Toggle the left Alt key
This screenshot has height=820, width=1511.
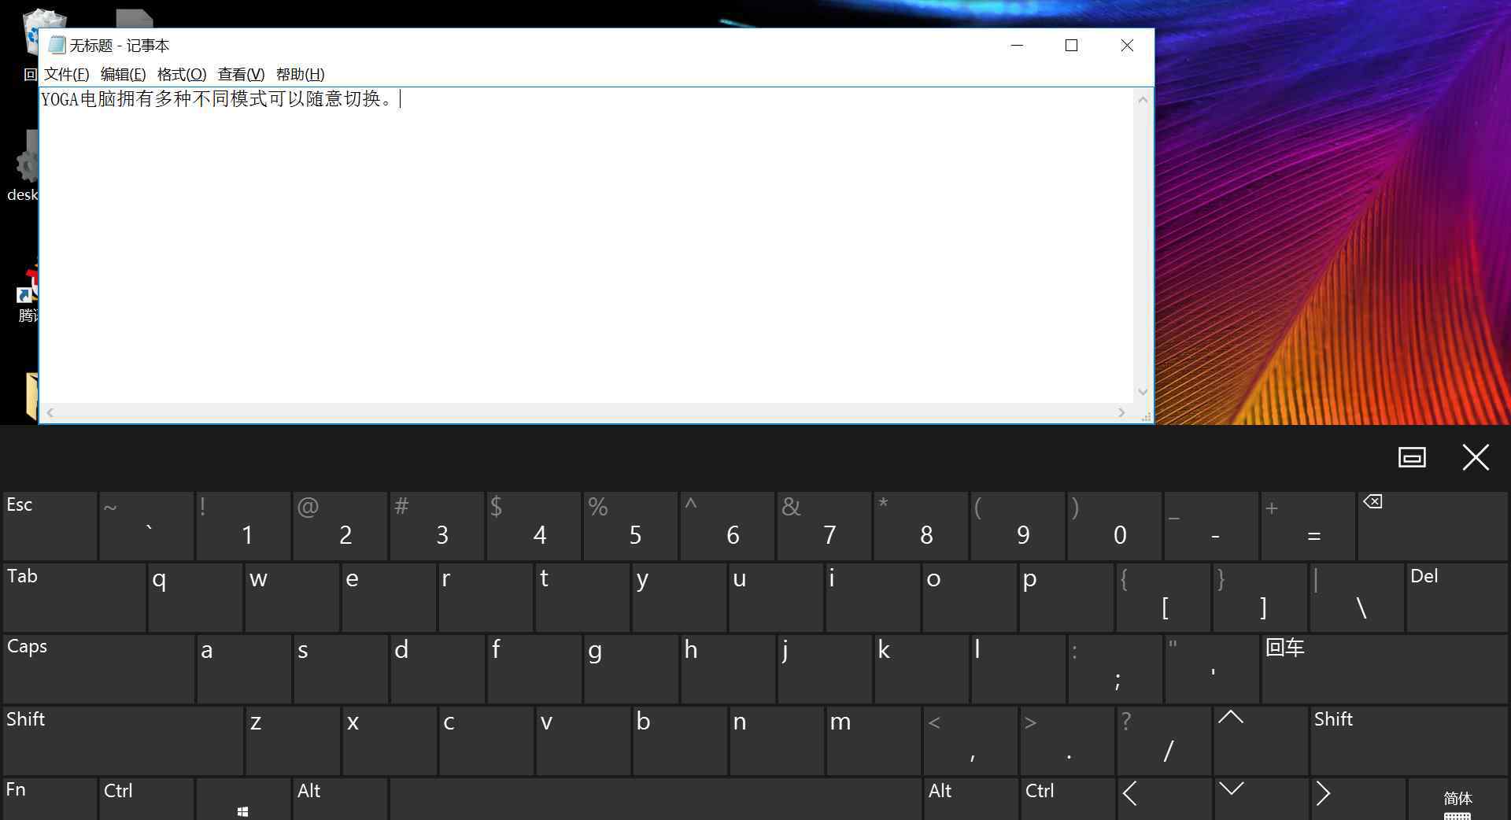click(x=340, y=799)
